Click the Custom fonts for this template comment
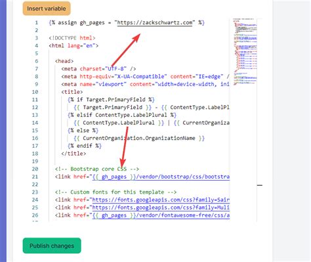This screenshot has height=262, width=311. pos(115,192)
